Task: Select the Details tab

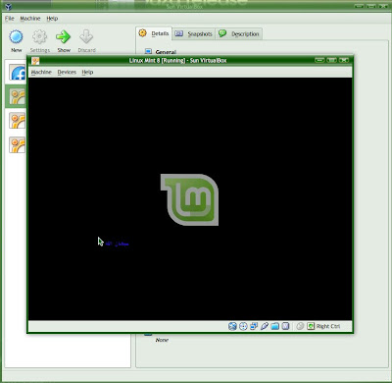Action: pos(154,33)
